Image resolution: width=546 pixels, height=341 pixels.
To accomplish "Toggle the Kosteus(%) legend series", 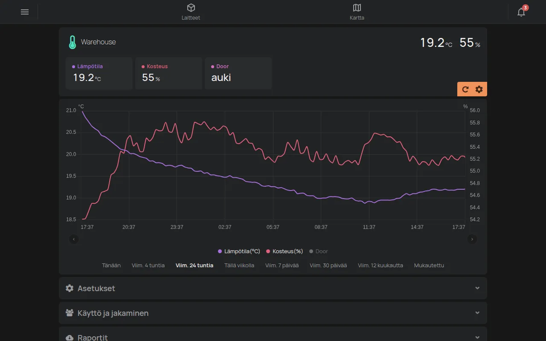I will (285, 251).
